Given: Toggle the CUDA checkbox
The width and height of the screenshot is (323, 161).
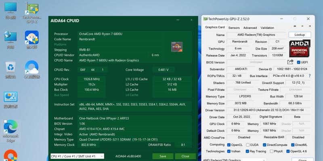Looking at the screenshot, I should (247, 145).
